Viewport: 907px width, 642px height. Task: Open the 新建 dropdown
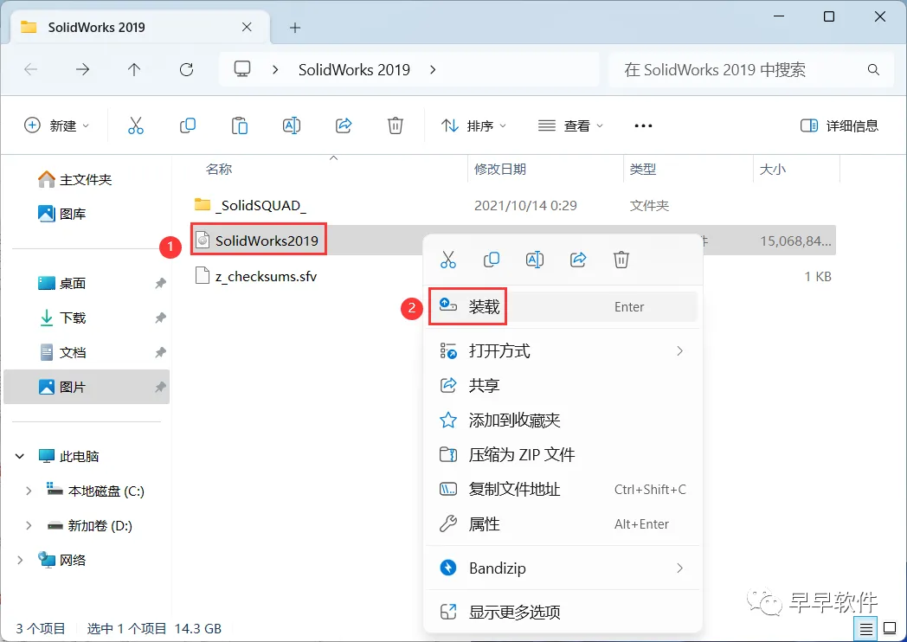tap(57, 125)
